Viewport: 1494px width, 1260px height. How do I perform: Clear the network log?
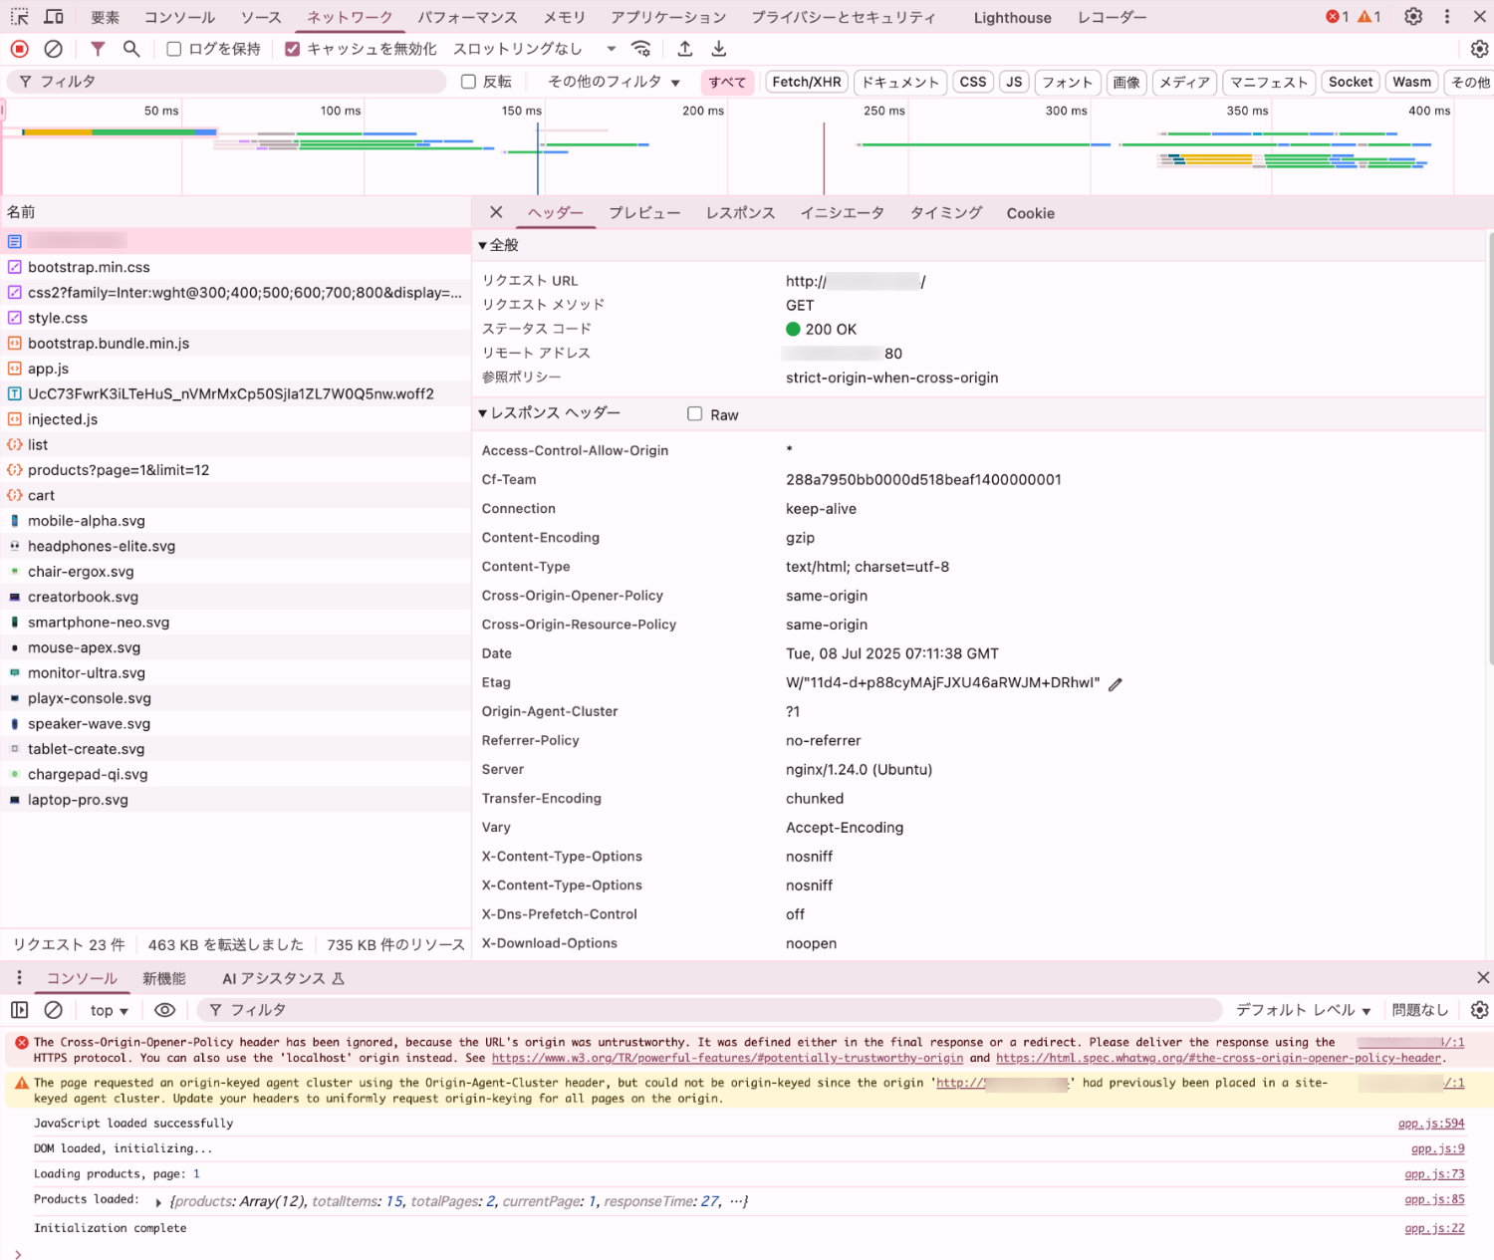tap(54, 49)
